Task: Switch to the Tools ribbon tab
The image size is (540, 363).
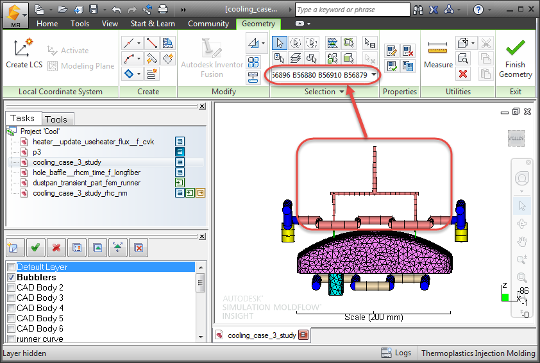Action: pos(80,24)
